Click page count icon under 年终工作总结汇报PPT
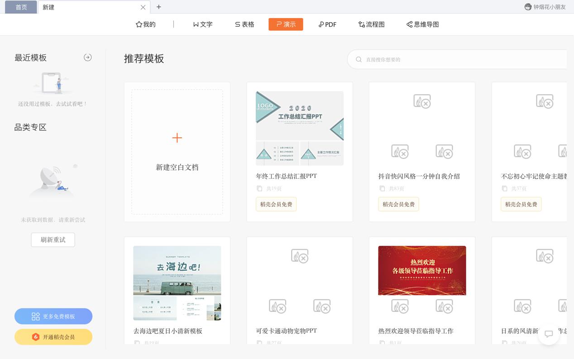The height and width of the screenshot is (359, 574). [259, 188]
